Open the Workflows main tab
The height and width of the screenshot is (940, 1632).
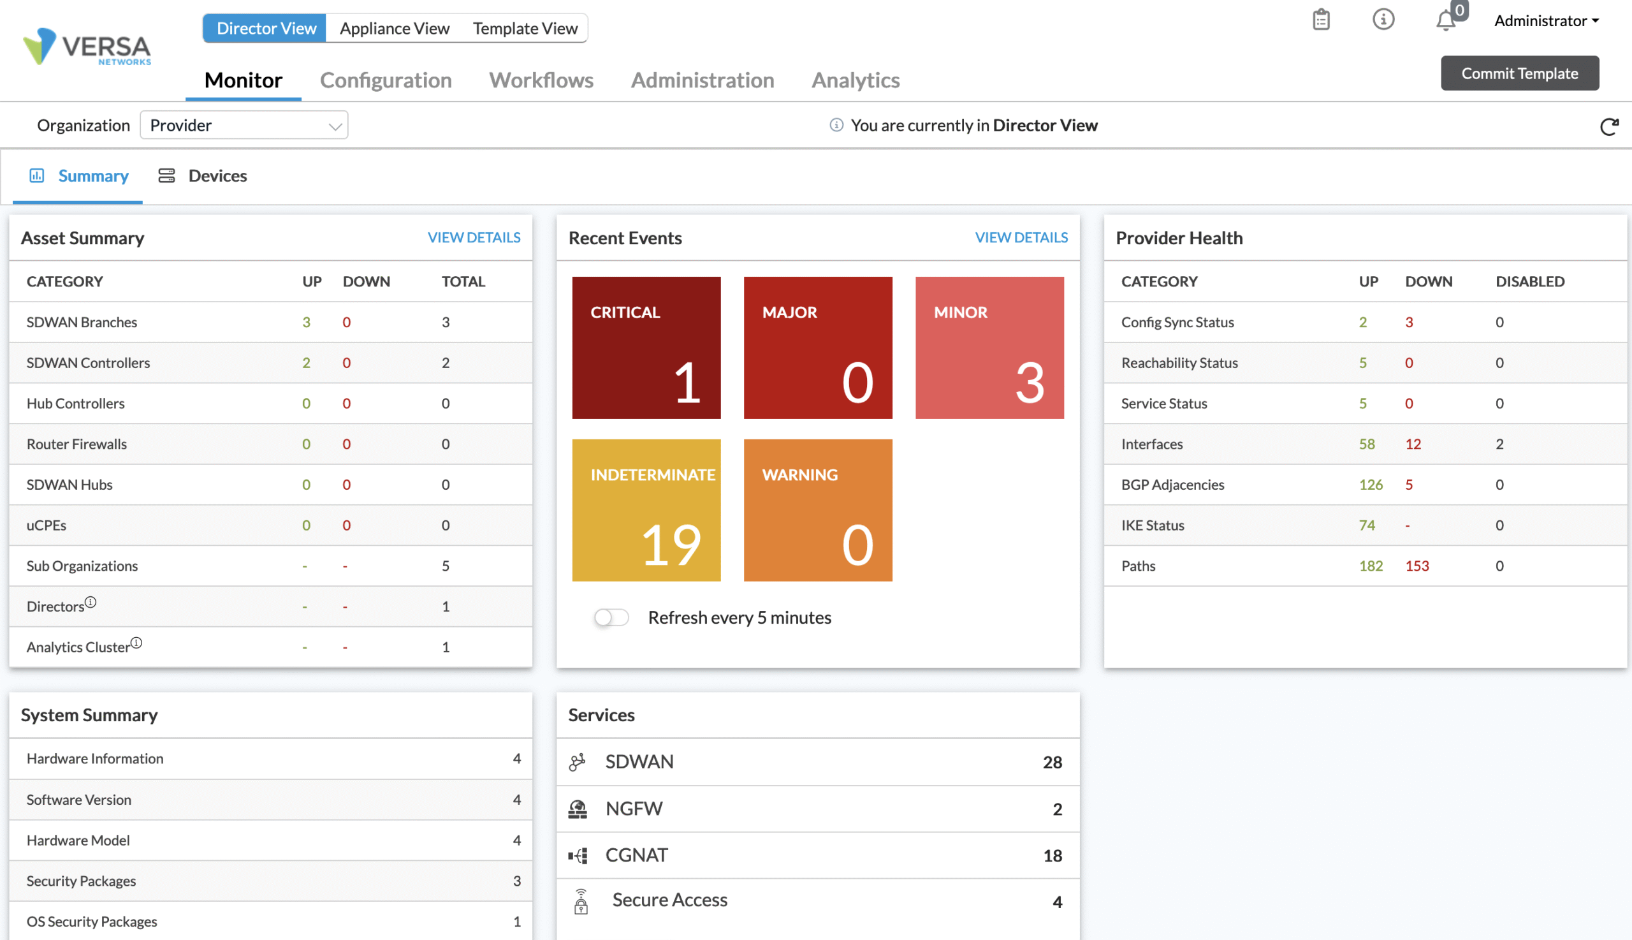coord(541,80)
